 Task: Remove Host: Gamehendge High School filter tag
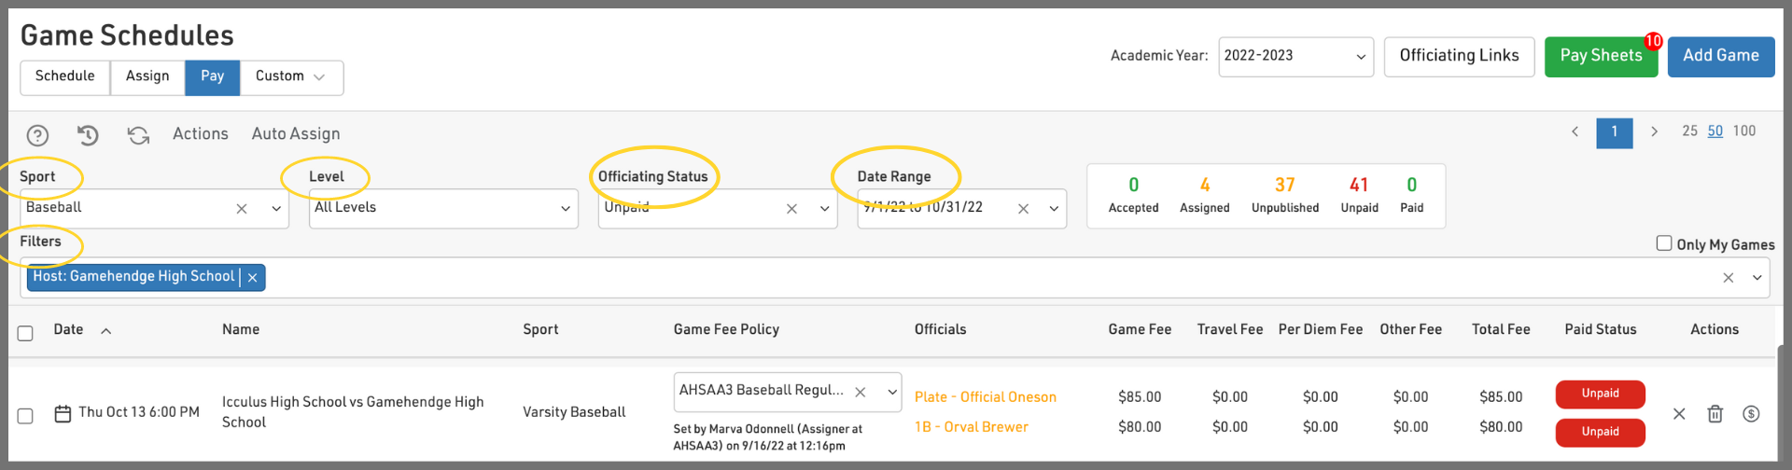tap(252, 277)
